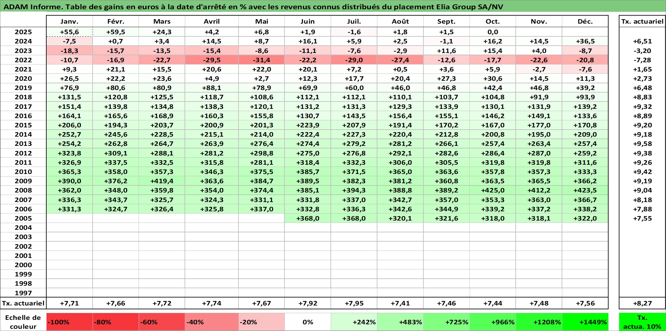Select the +337,5 cell in 2011
Screen dimensions: 666x331
[116, 162]
